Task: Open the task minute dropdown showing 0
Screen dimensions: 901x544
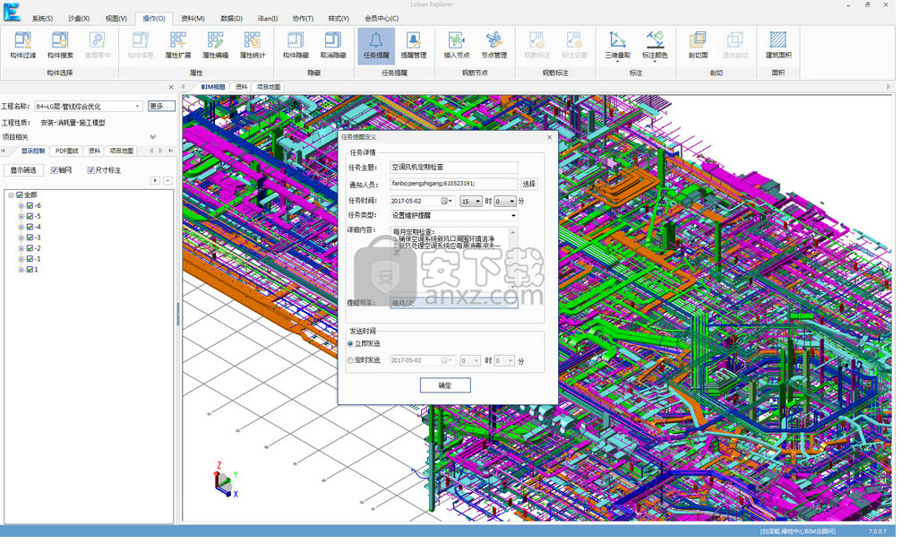Action: 511,202
